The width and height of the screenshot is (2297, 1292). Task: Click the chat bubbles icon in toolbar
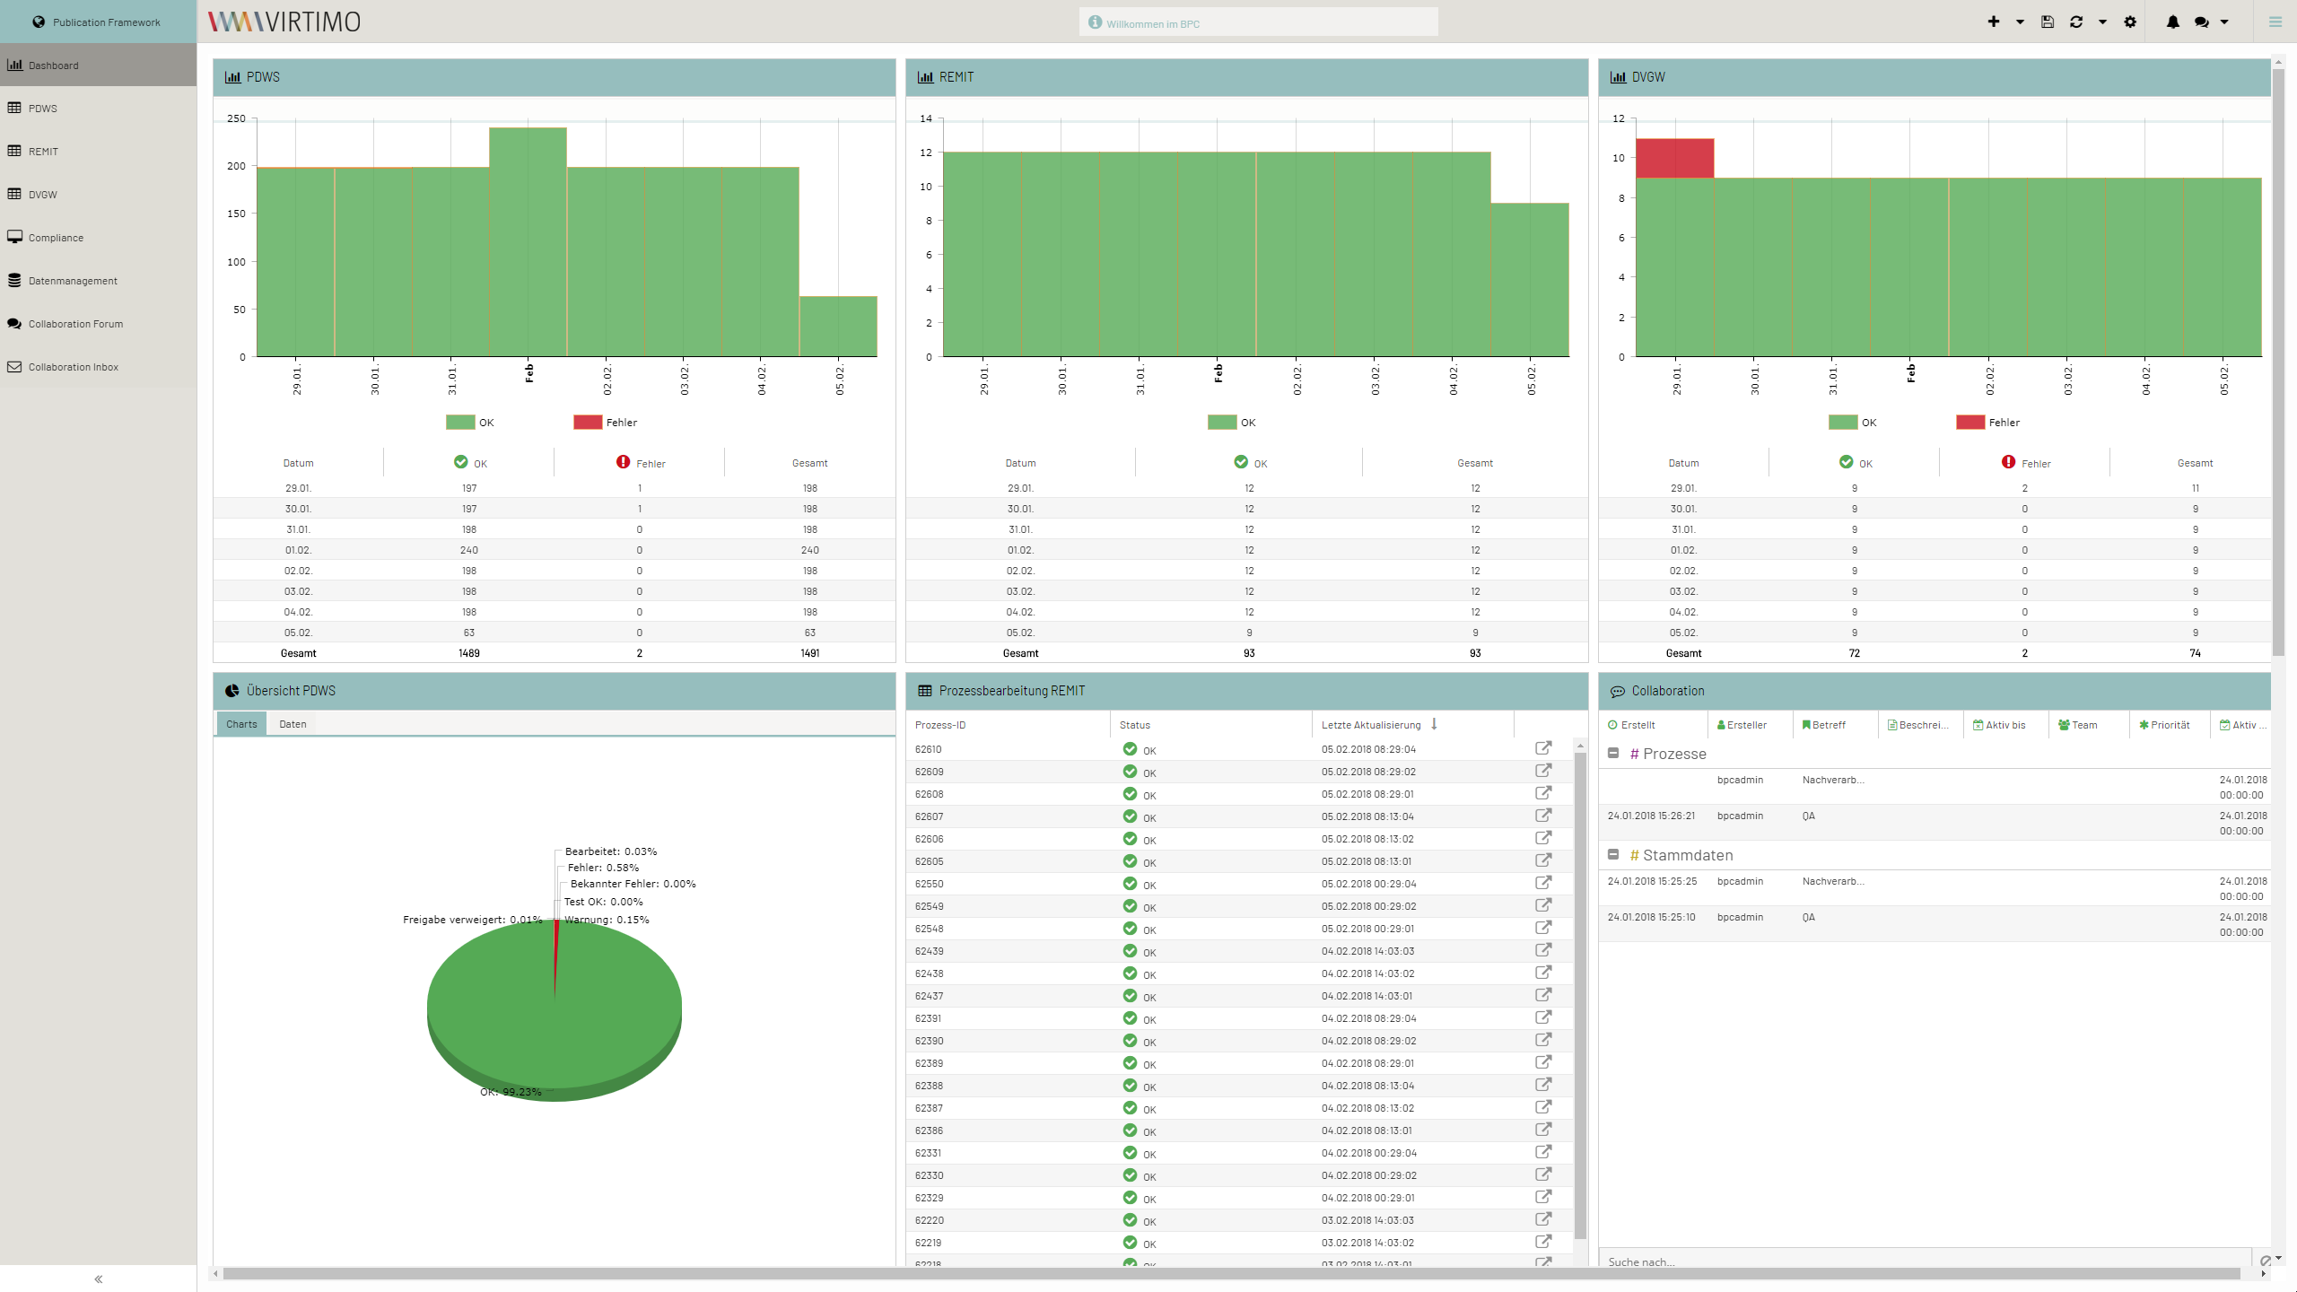(x=2202, y=22)
